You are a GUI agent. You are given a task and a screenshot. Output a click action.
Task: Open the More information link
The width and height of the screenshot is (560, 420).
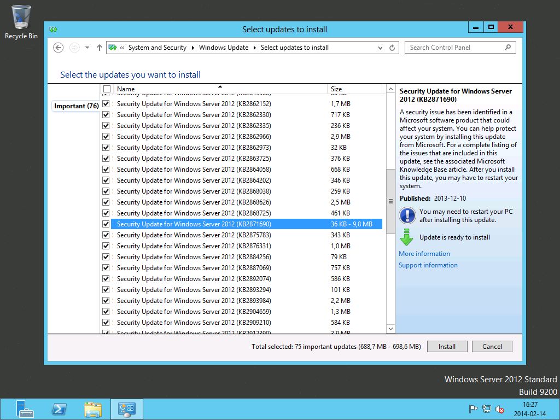coord(424,254)
